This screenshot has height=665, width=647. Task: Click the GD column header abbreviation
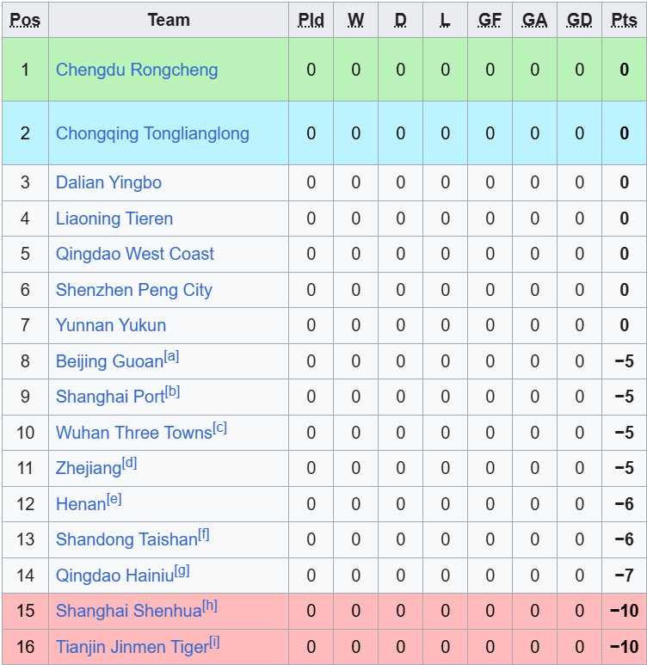point(579,20)
